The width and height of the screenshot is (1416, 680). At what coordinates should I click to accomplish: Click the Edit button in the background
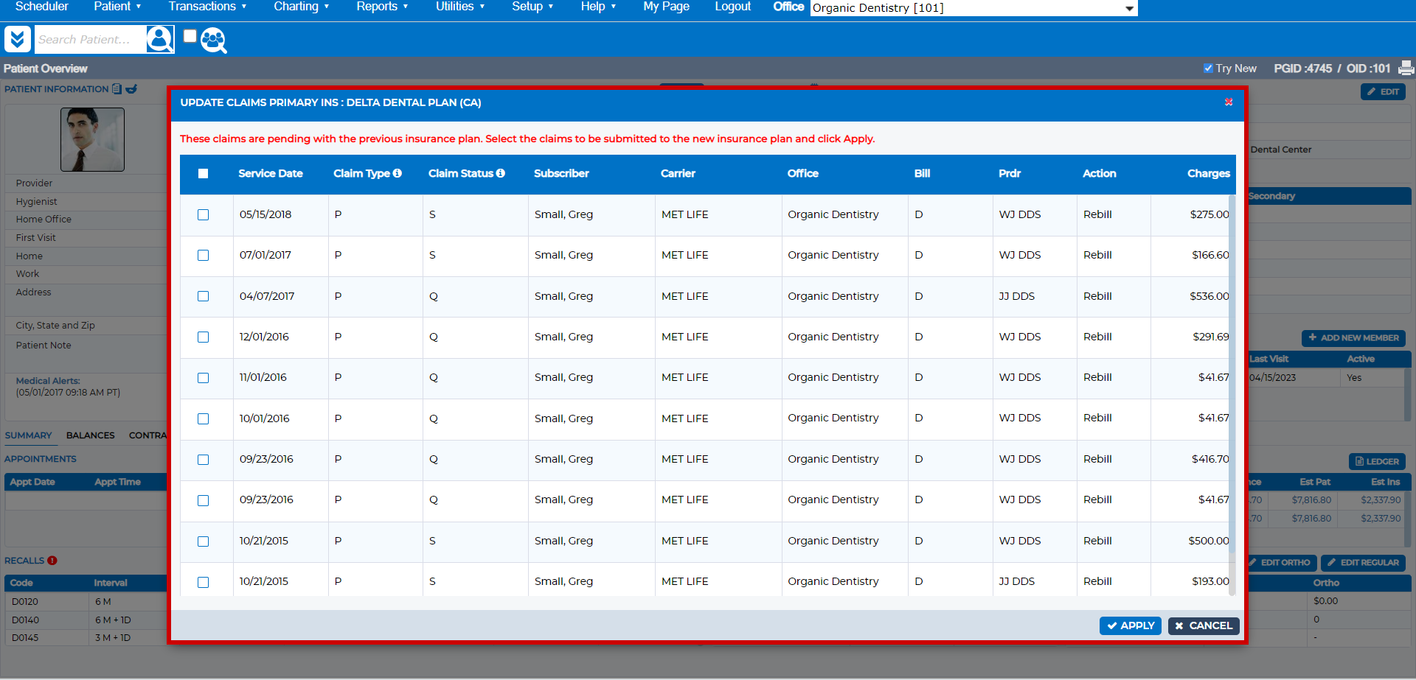1383,92
